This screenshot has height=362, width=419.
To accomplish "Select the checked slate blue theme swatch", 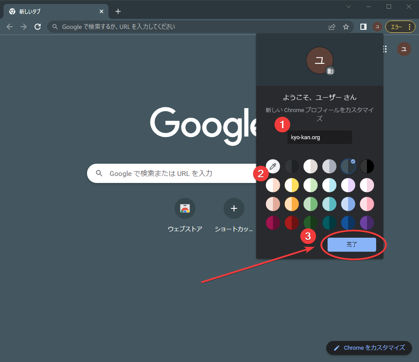I will pos(348,166).
